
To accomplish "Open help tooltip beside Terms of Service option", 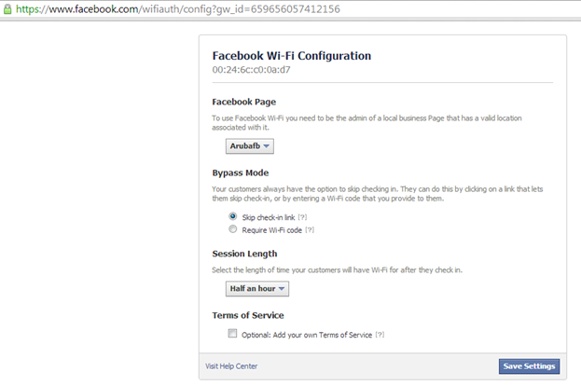I will coord(380,335).
